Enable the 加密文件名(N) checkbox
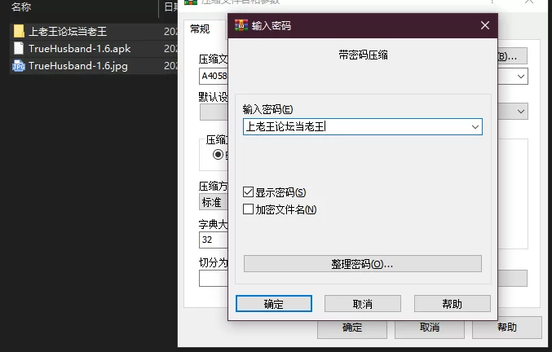552x352 pixels. tap(248, 209)
